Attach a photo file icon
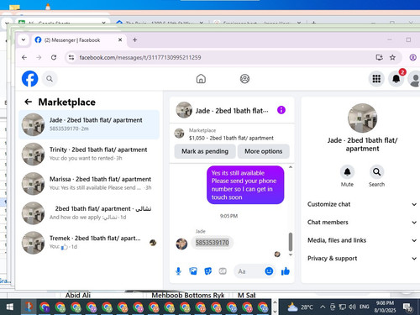The width and height of the screenshot is (420, 315). (193, 271)
